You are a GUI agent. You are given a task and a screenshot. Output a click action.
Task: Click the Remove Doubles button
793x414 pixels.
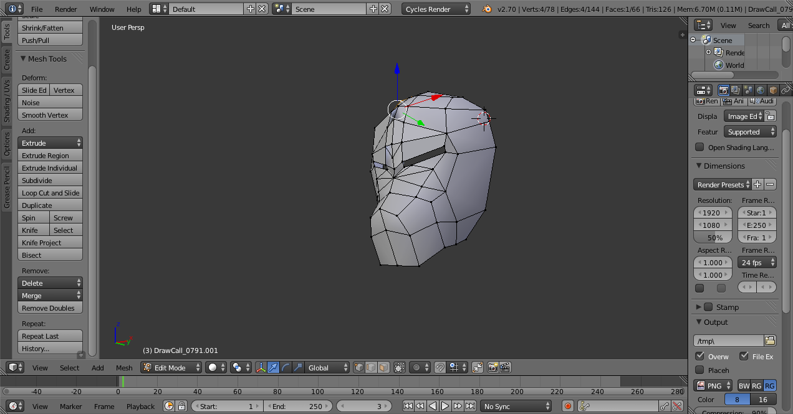point(50,308)
